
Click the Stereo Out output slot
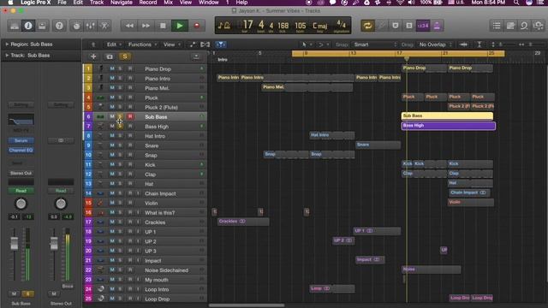click(x=21, y=173)
